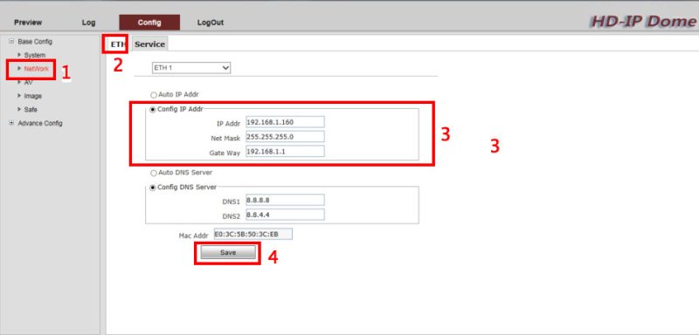Screen dimensions: 699x335
Task: Select the Auto IP Addr radio button
Action: click(x=154, y=95)
